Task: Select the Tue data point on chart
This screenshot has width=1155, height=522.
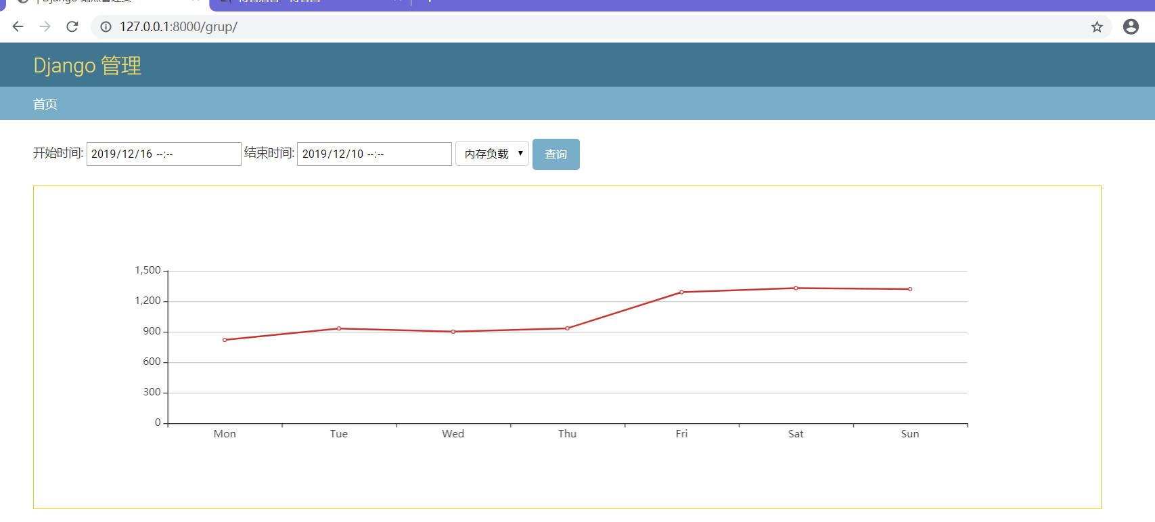Action: [339, 328]
